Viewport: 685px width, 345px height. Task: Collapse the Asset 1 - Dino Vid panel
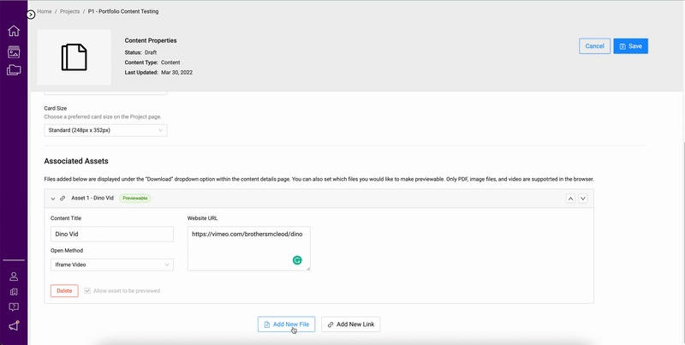(x=53, y=198)
